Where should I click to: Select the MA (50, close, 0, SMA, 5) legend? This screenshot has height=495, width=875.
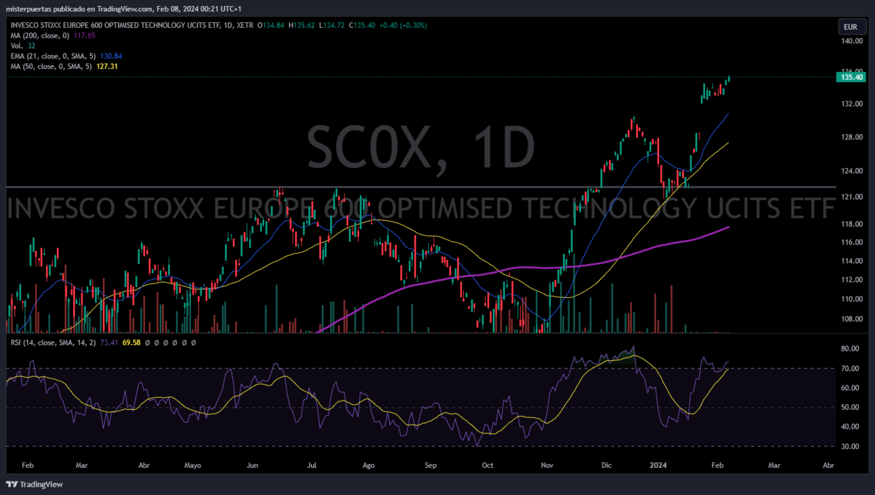[51, 66]
